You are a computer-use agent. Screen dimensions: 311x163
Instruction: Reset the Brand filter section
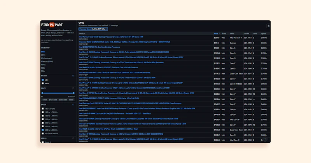coord(73,76)
